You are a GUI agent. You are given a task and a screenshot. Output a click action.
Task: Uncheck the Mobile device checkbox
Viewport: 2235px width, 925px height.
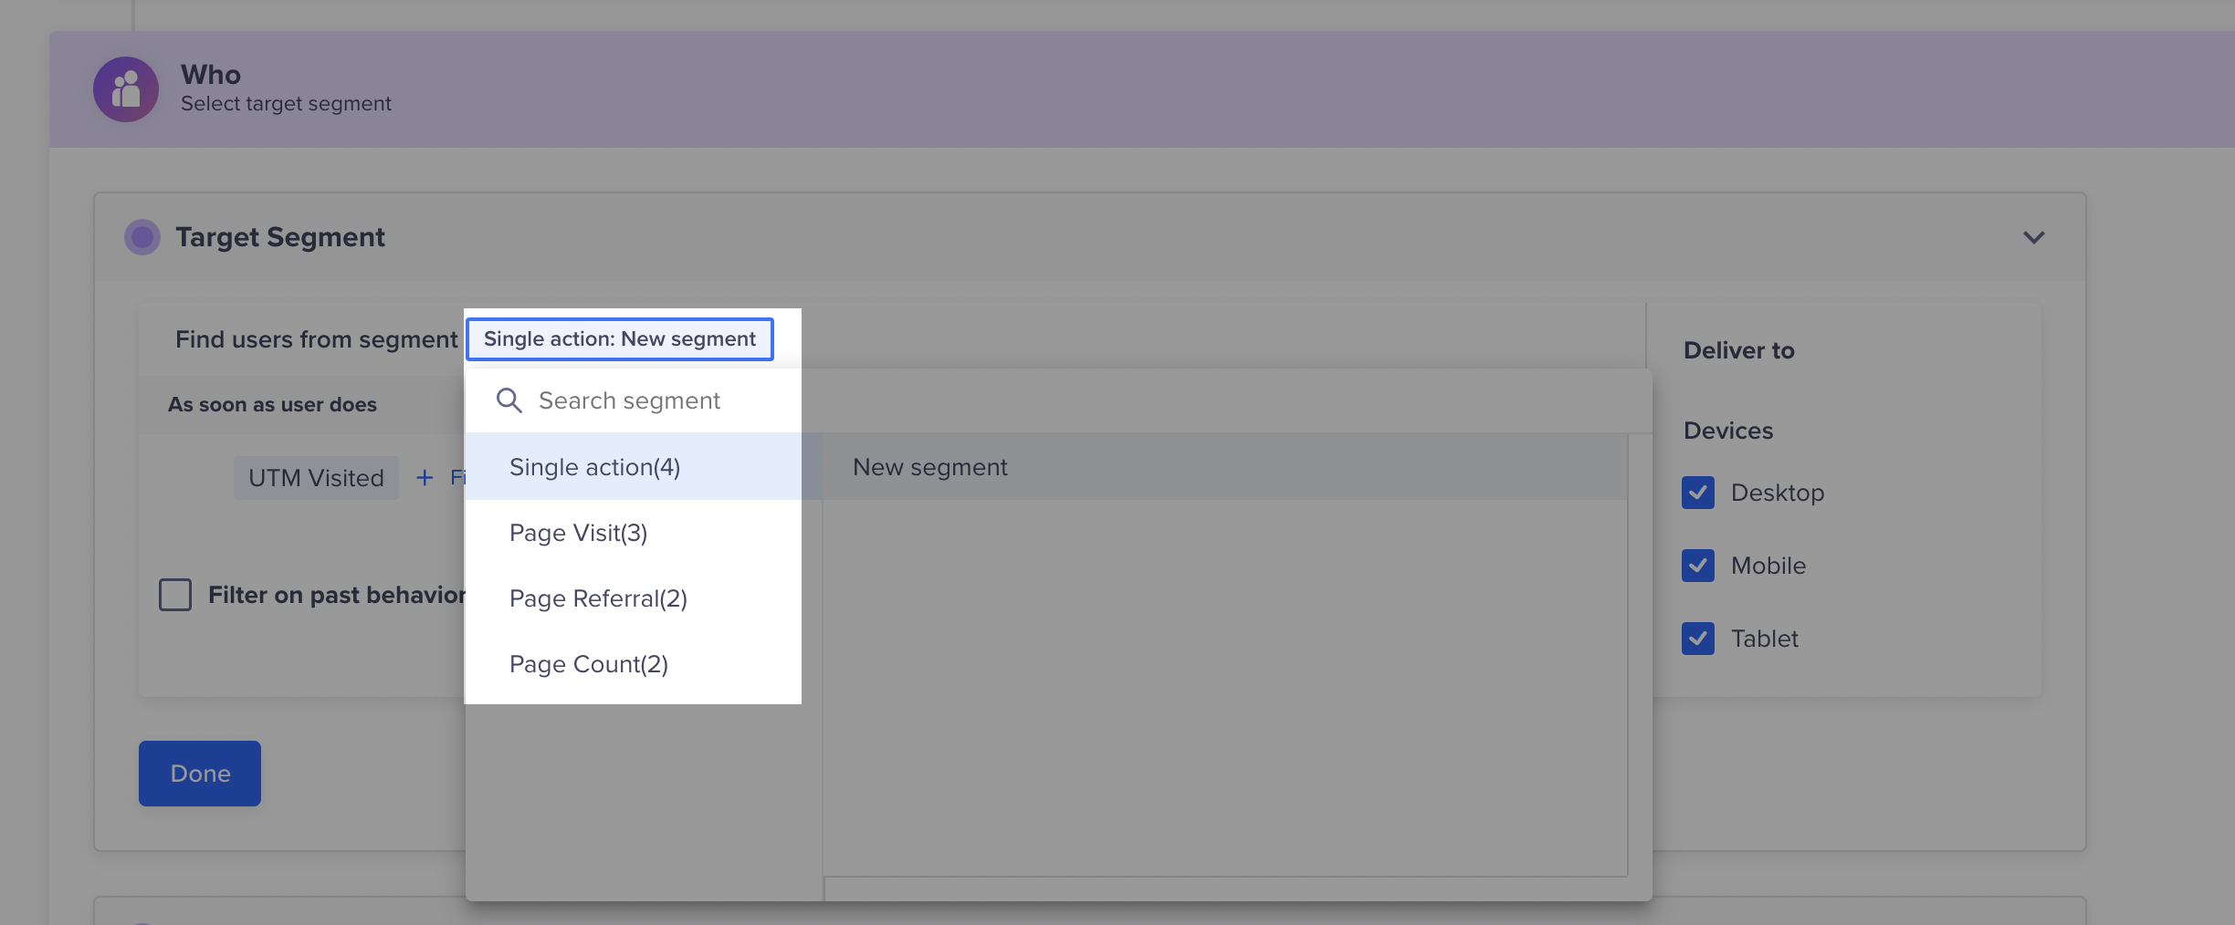[x=1698, y=566]
